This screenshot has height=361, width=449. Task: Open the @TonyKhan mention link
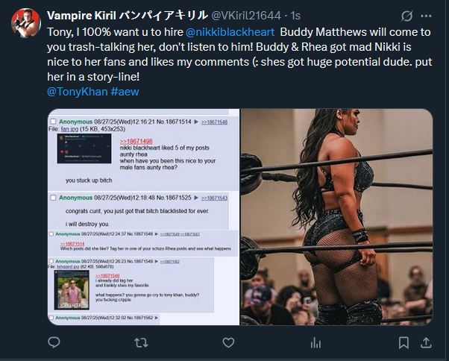coord(78,92)
